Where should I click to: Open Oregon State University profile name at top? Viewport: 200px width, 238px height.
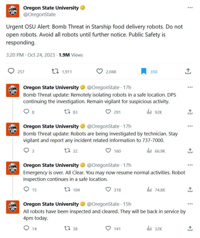point(51,8)
